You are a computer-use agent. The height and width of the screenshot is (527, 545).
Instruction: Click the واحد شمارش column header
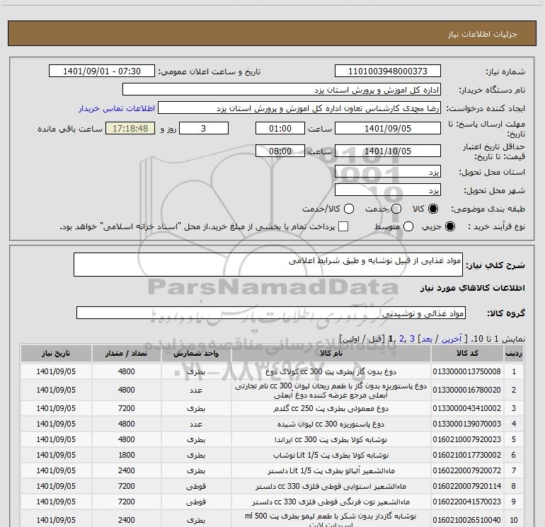tap(196, 353)
